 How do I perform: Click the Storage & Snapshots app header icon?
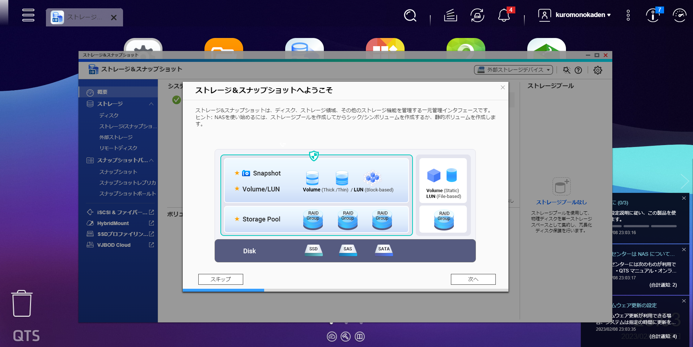[93, 69]
